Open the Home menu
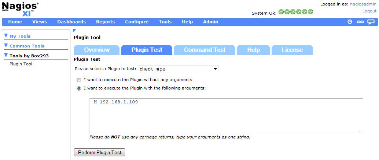 click(x=15, y=22)
